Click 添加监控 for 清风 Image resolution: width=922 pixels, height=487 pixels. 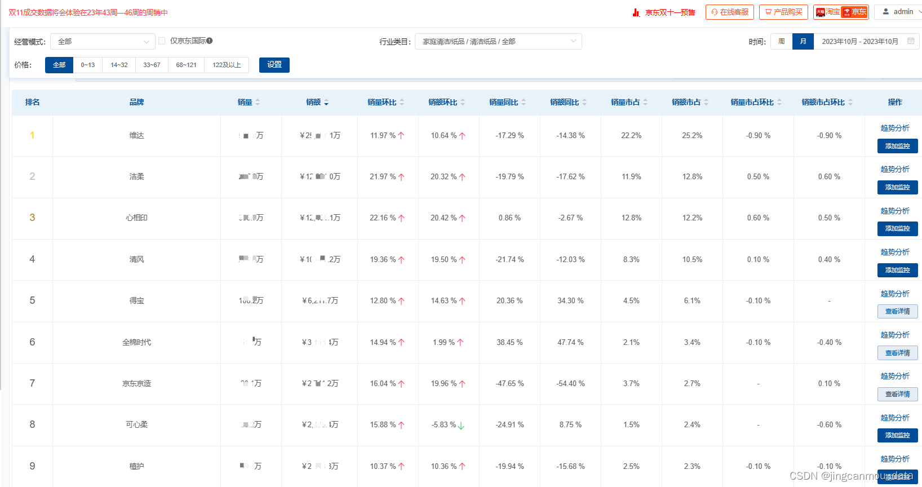(897, 270)
